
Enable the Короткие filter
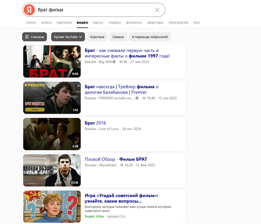[97, 37]
